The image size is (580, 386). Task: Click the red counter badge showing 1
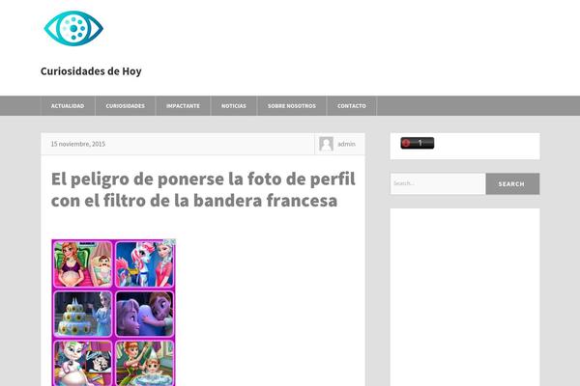click(x=418, y=143)
